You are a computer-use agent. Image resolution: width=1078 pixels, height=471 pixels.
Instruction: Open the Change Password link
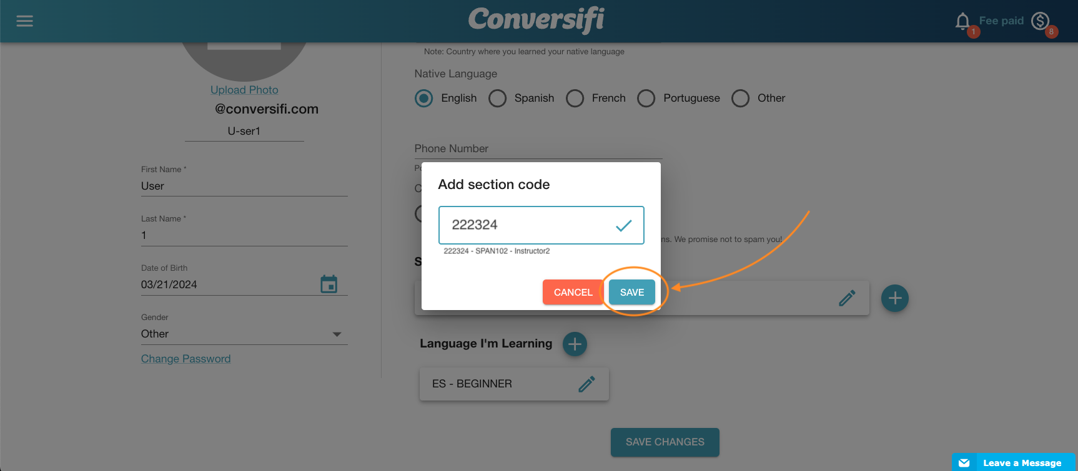[x=185, y=358]
